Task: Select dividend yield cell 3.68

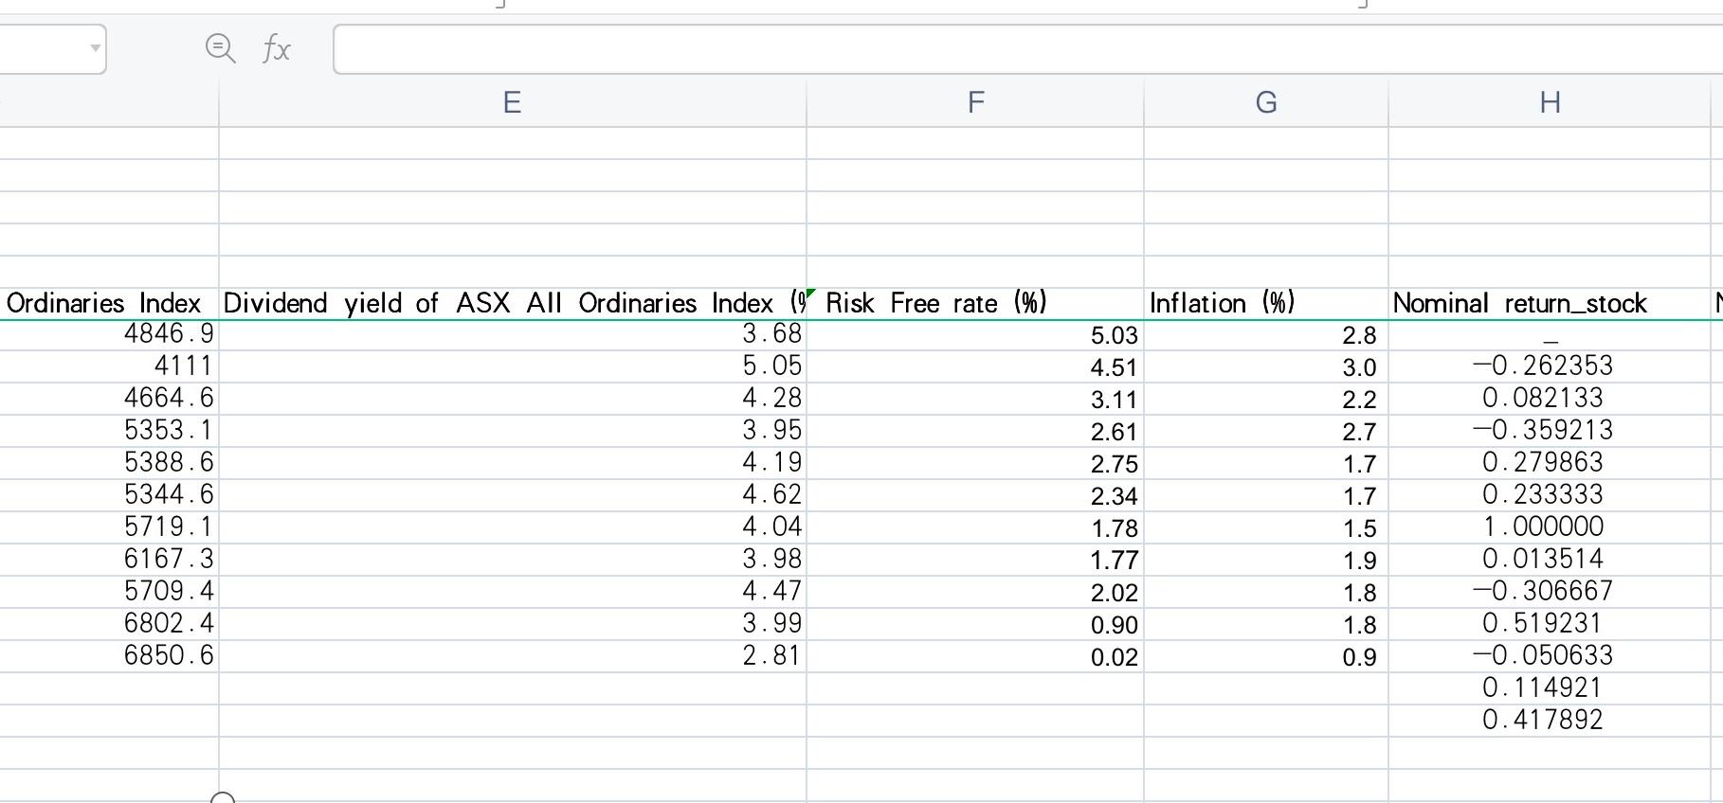Action: [513, 334]
